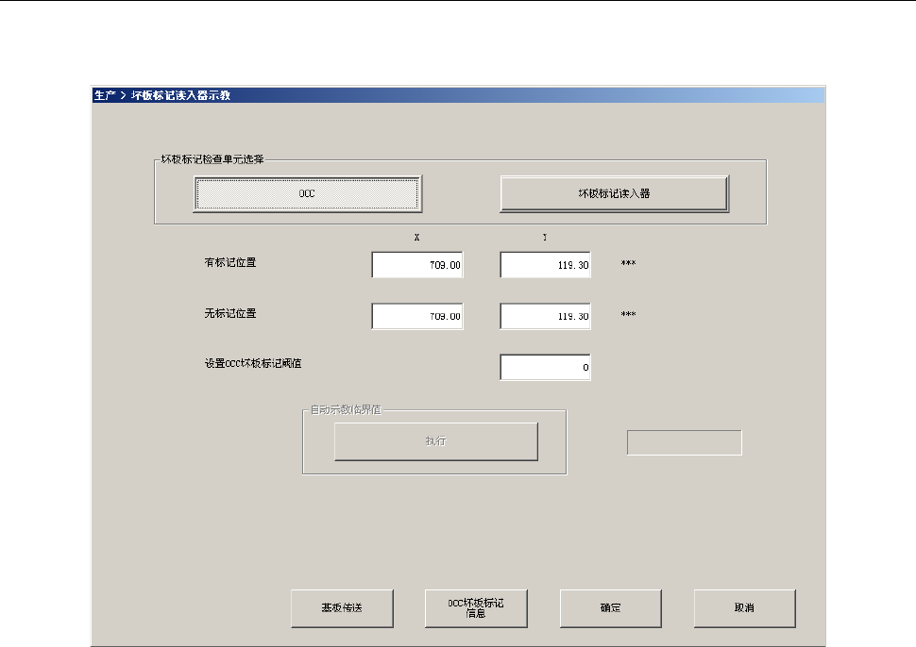The height and width of the screenshot is (647, 916).
Task: Click the 设置OCC坏板标记阈值 label
Action: coord(253,363)
